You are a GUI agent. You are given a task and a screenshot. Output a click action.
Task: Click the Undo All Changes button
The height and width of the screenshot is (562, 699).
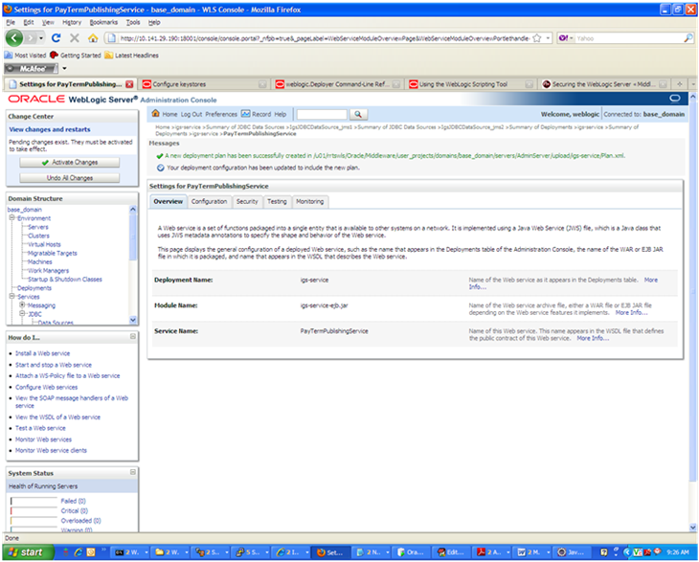(70, 178)
